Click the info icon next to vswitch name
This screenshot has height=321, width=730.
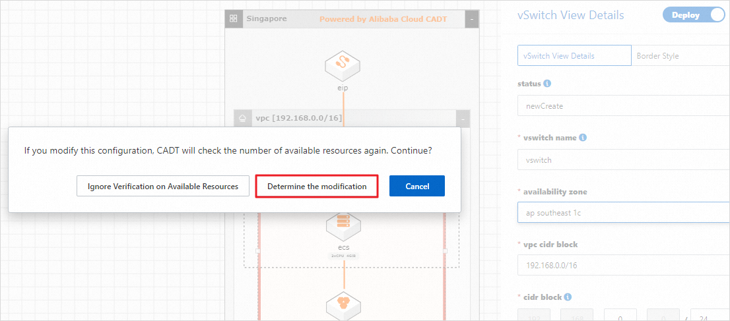(x=583, y=138)
